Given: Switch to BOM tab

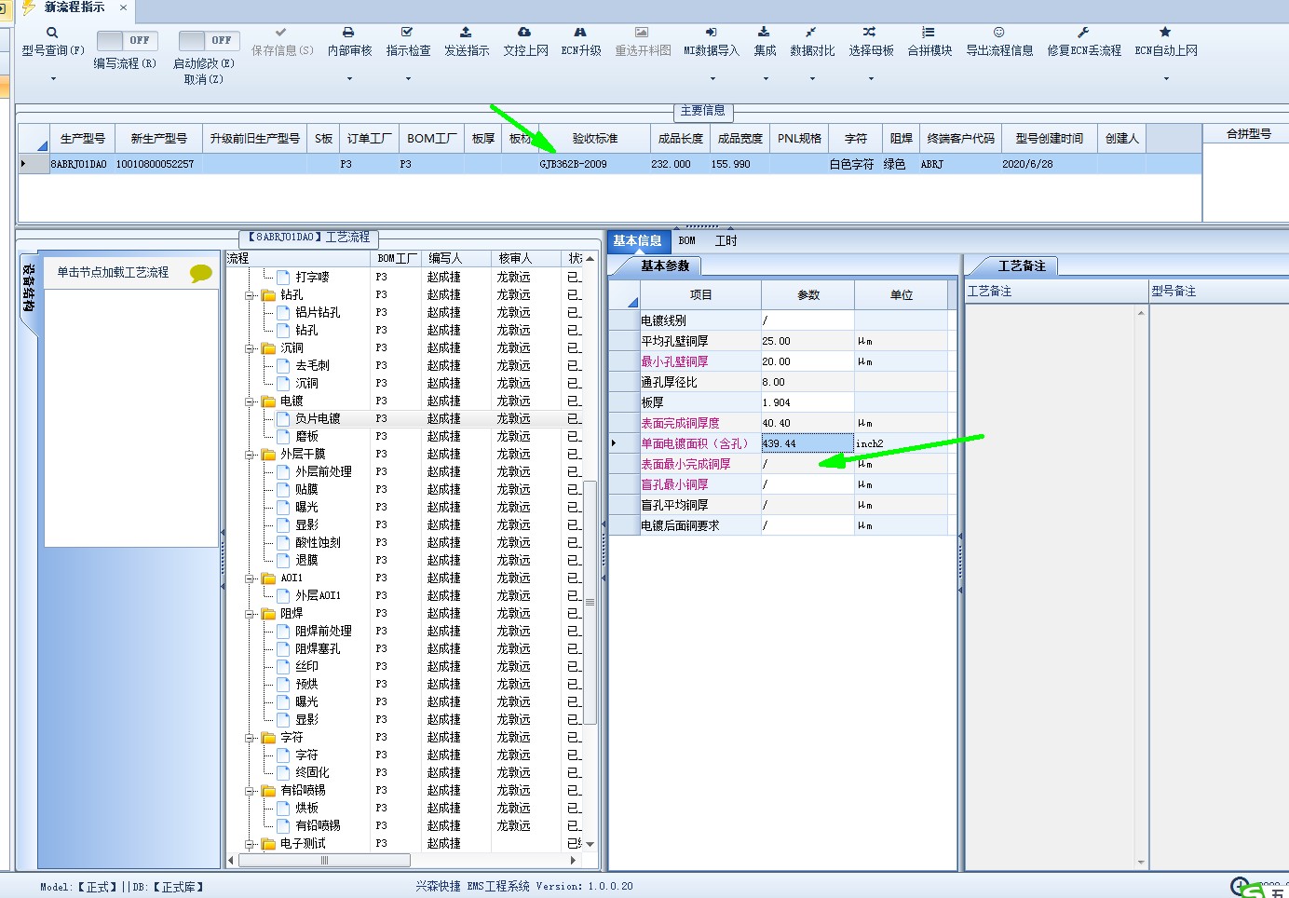Looking at the screenshot, I should coord(687,241).
